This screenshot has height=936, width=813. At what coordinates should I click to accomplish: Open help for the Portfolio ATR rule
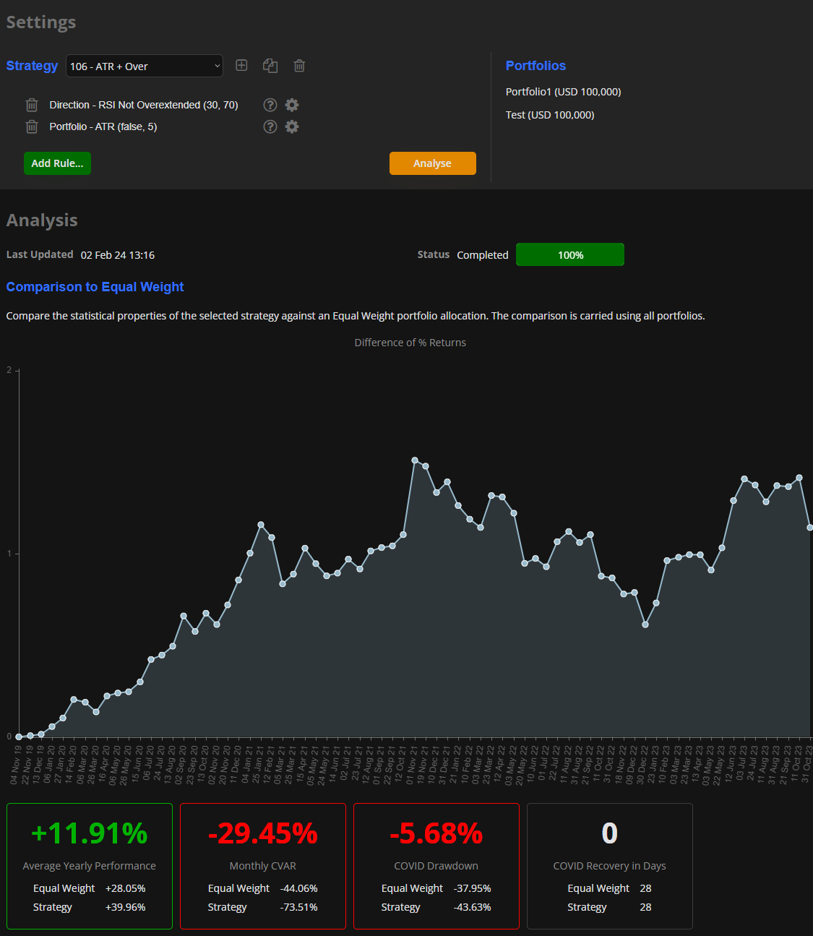click(x=270, y=126)
